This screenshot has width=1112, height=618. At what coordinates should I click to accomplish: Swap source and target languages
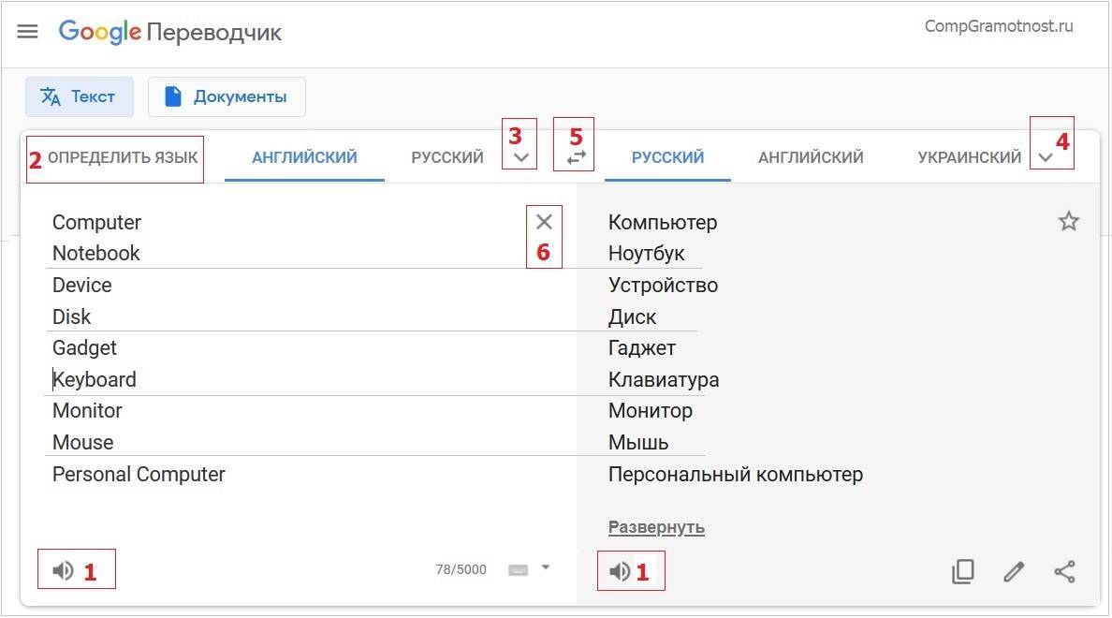click(x=578, y=157)
